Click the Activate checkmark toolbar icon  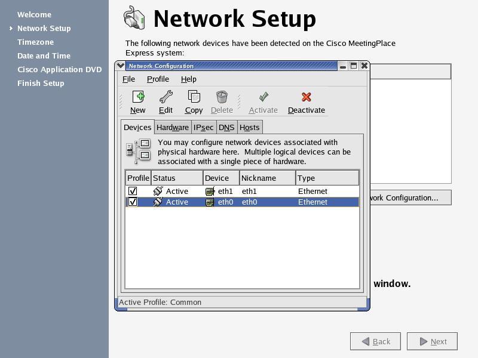263,97
